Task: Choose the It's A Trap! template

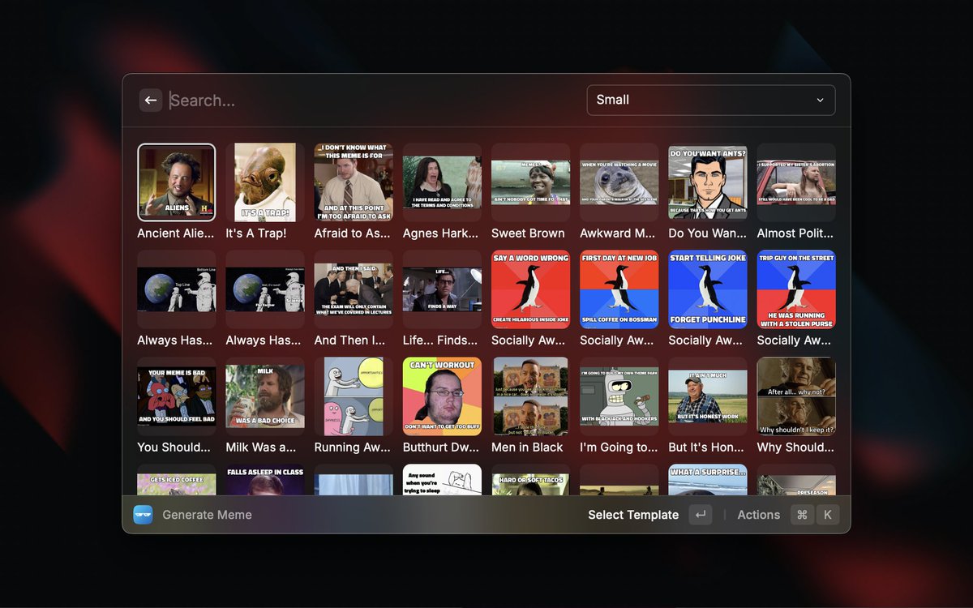Action: [265, 182]
